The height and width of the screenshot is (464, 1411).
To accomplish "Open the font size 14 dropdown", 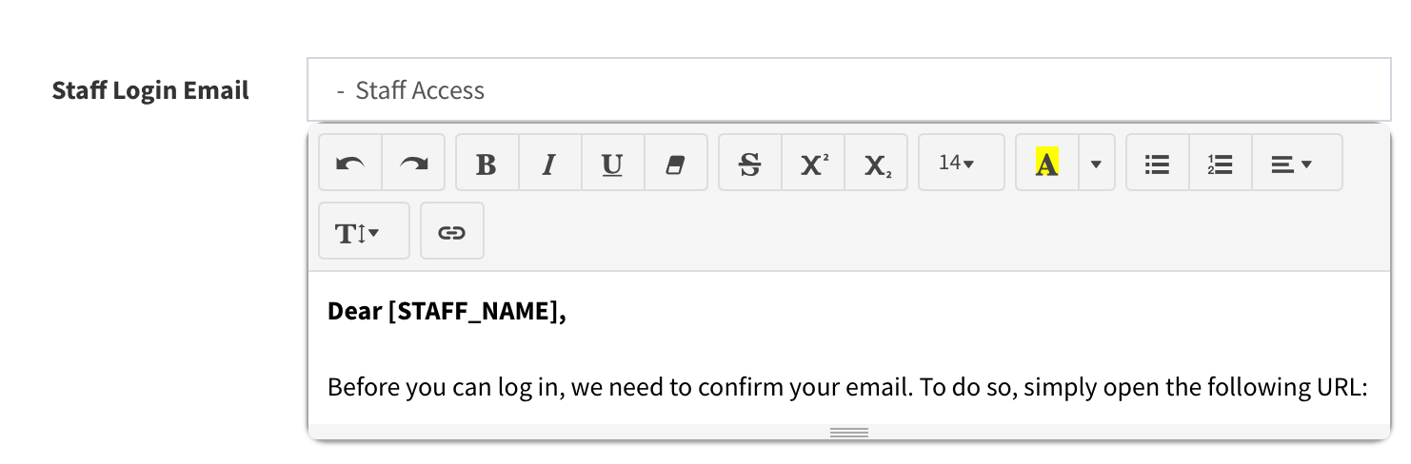I will point(960,164).
